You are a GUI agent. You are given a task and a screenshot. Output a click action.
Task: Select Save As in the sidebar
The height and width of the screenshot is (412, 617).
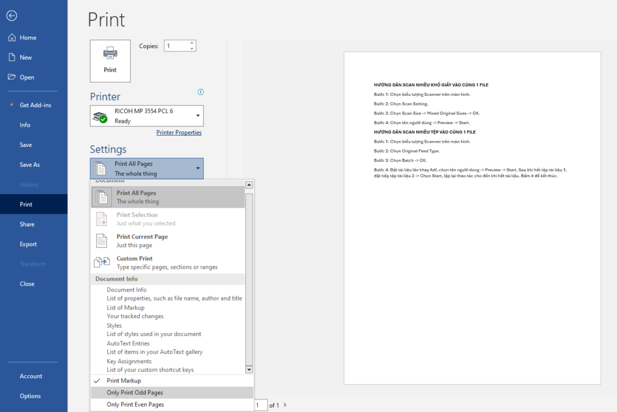pos(30,164)
